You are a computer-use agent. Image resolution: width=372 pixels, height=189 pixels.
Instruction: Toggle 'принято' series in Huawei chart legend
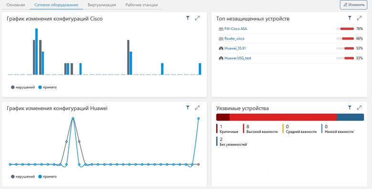(47, 177)
